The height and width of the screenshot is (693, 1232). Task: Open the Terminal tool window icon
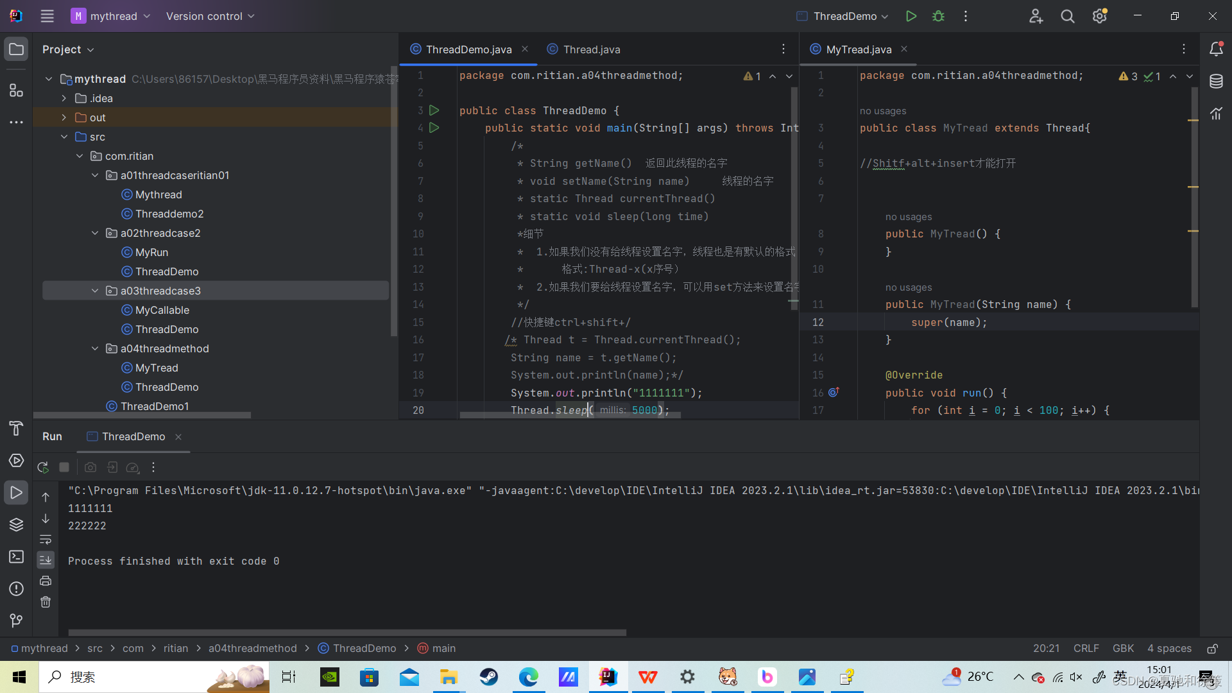pyautogui.click(x=16, y=556)
